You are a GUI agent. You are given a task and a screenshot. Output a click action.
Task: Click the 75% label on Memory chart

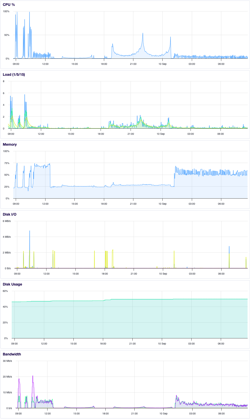pyautogui.click(x=7, y=163)
